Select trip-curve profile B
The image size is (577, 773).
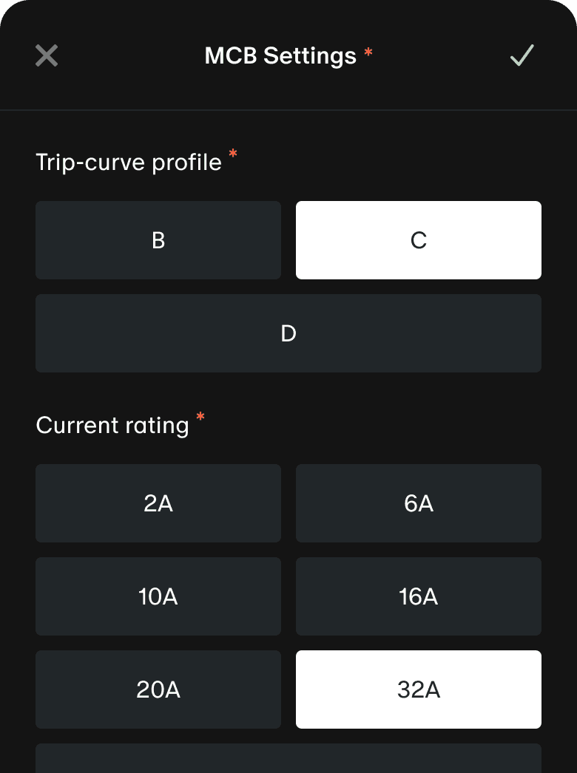(x=158, y=240)
